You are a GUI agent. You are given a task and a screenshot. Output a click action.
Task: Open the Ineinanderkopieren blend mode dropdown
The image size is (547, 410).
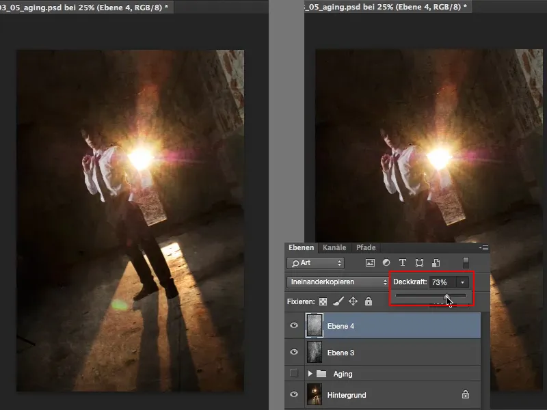[335, 282]
